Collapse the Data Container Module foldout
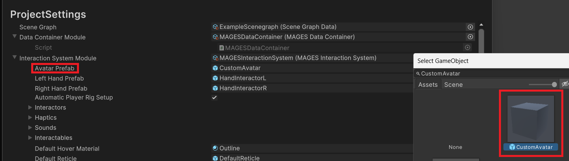This screenshot has width=569, height=161. 15,37
